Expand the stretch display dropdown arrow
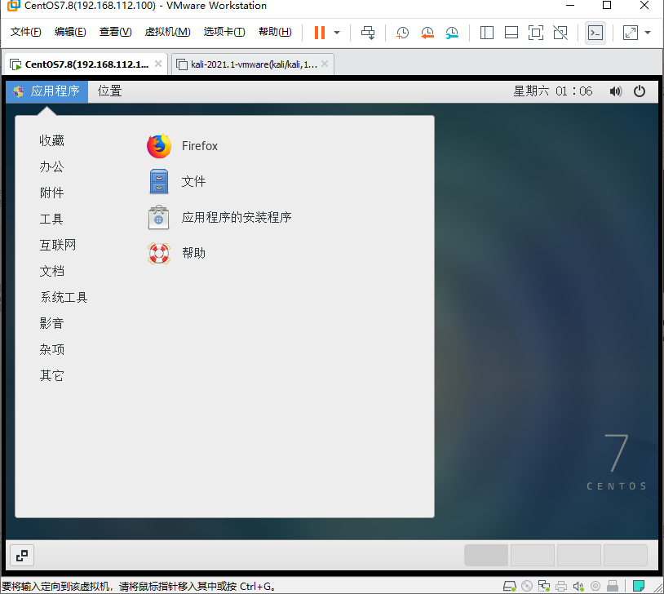Screen dimensions: 664x594 click(x=648, y=33)
